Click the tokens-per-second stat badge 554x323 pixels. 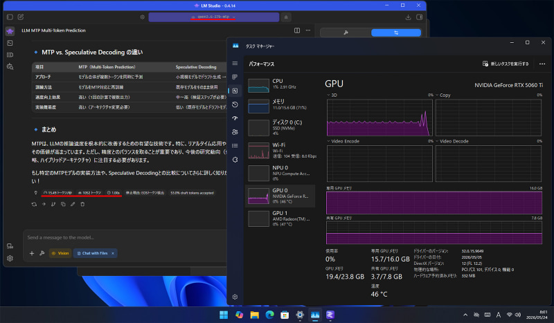point(57,193)
